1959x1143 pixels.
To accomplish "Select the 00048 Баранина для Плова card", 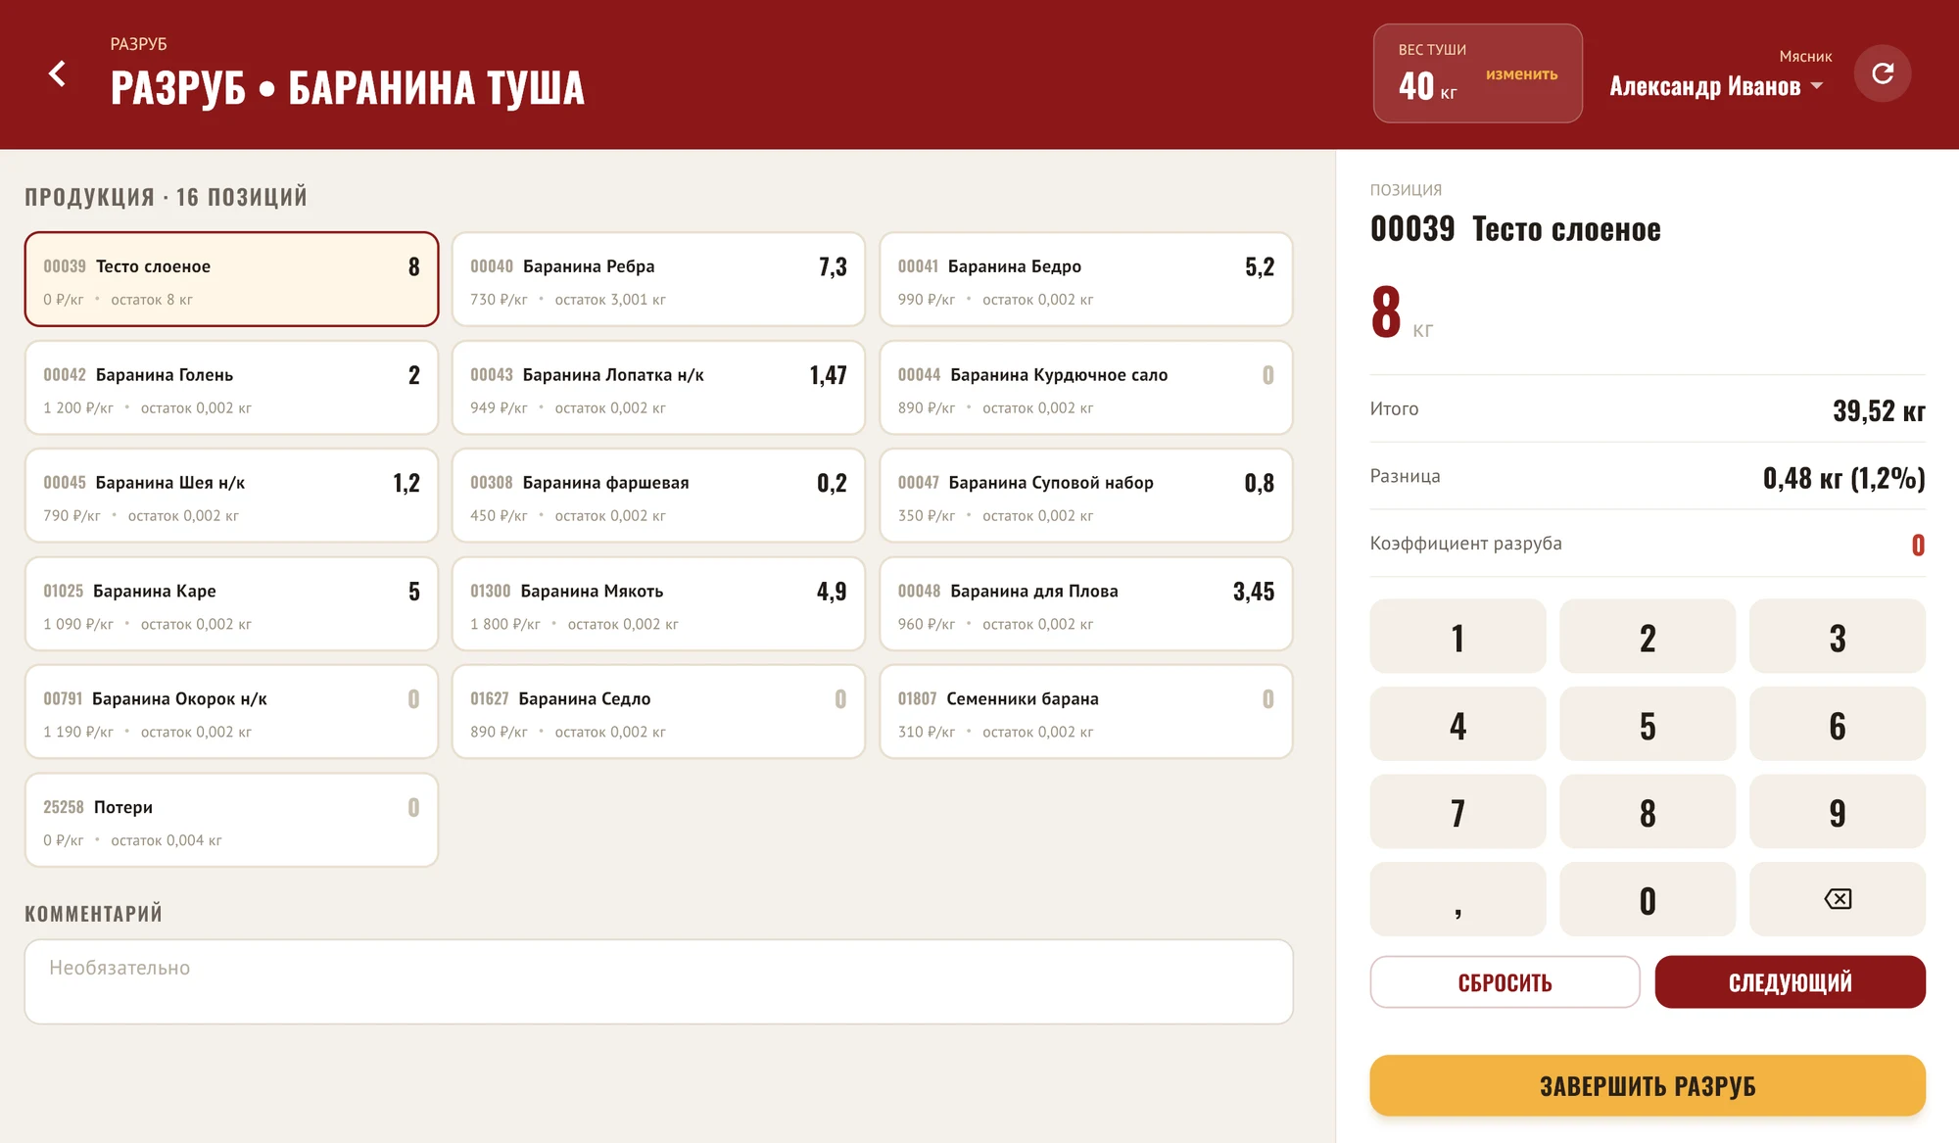I will (x=1086, y=604).
